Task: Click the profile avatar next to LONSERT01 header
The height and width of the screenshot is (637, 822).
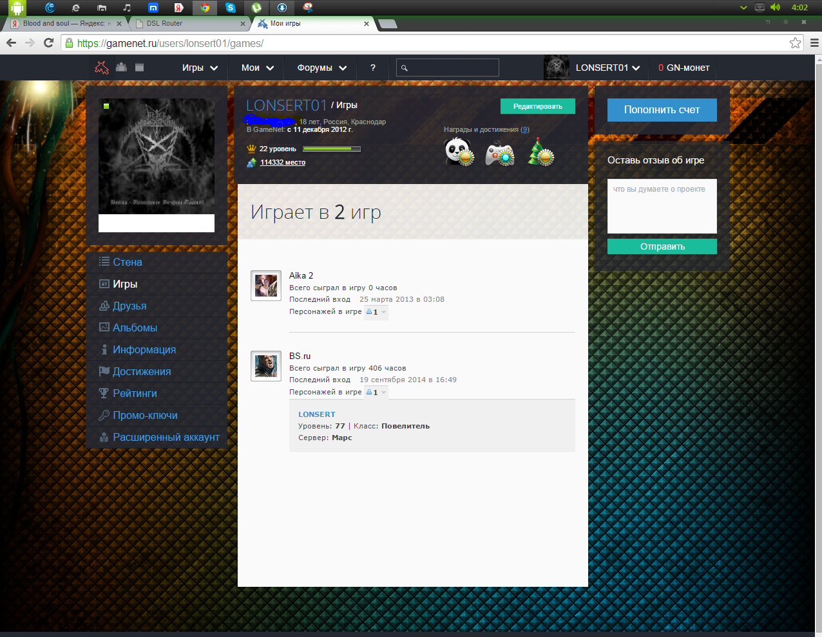Action: point(556,68)
